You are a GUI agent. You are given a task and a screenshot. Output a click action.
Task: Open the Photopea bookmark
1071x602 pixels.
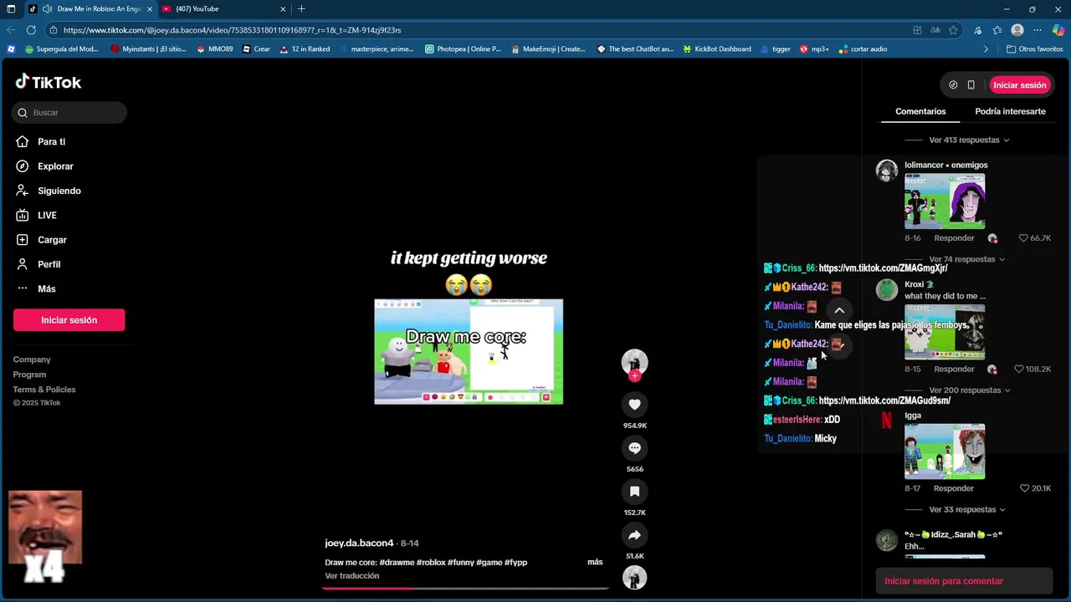pyautogui.click(x=463, y=49)
